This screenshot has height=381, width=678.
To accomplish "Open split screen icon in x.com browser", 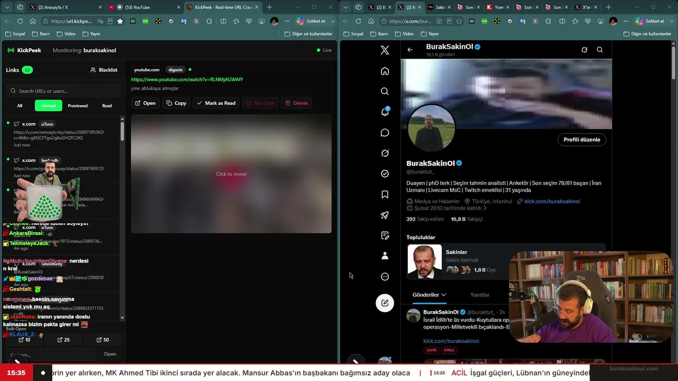I will click(x=561, y=21).
